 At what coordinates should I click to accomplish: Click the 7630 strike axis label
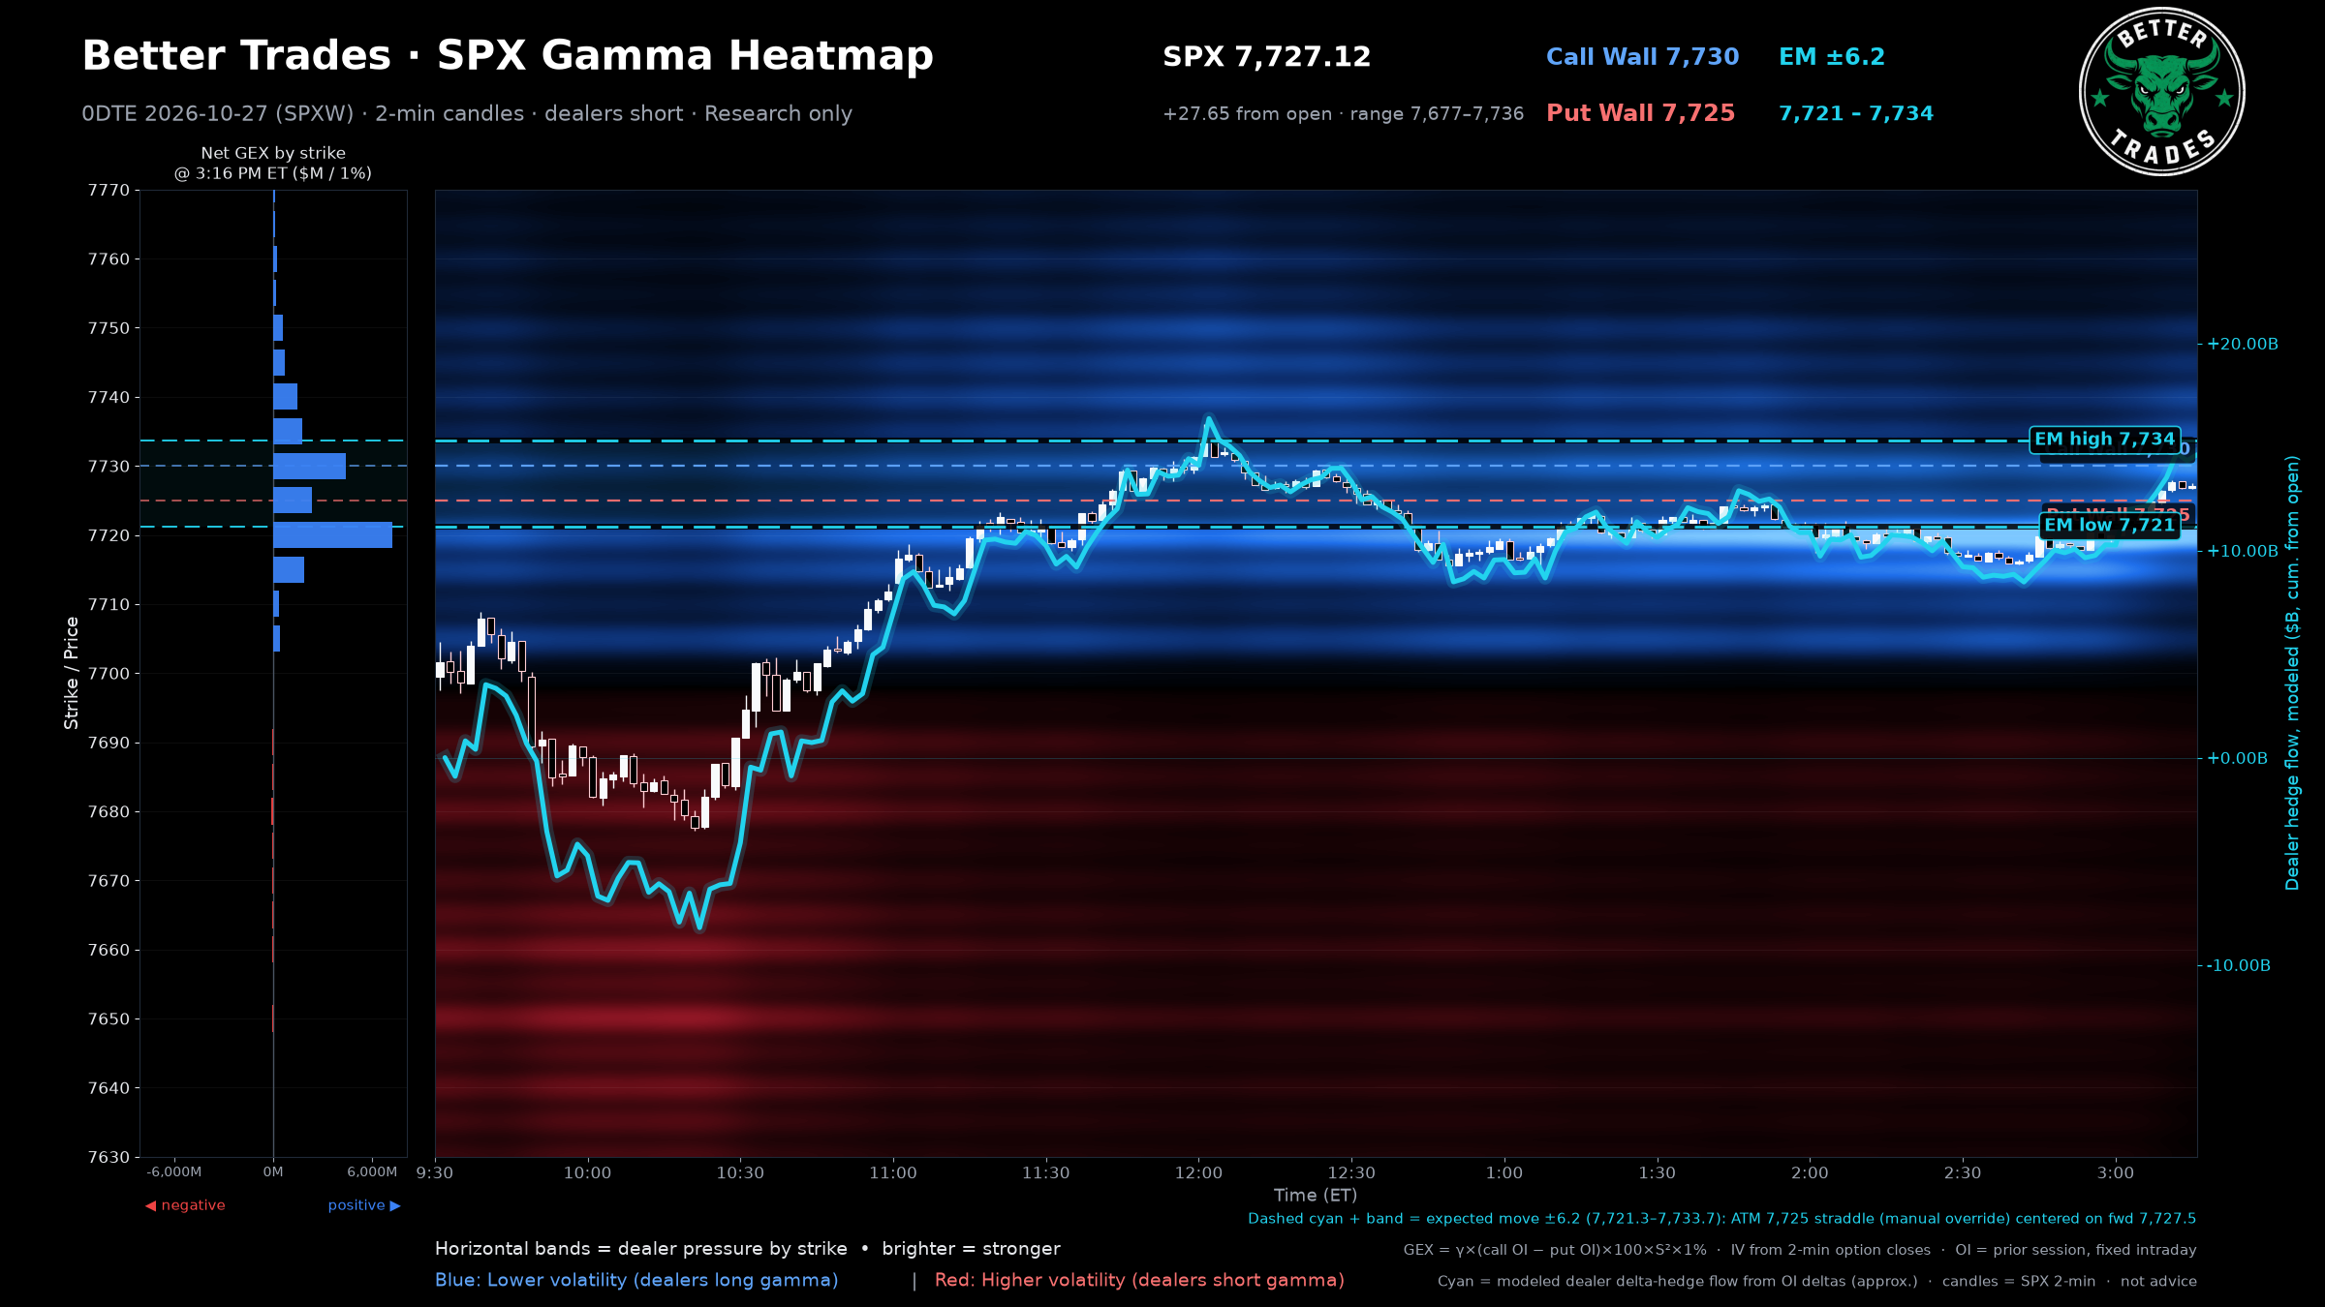tap(108, 1157)
